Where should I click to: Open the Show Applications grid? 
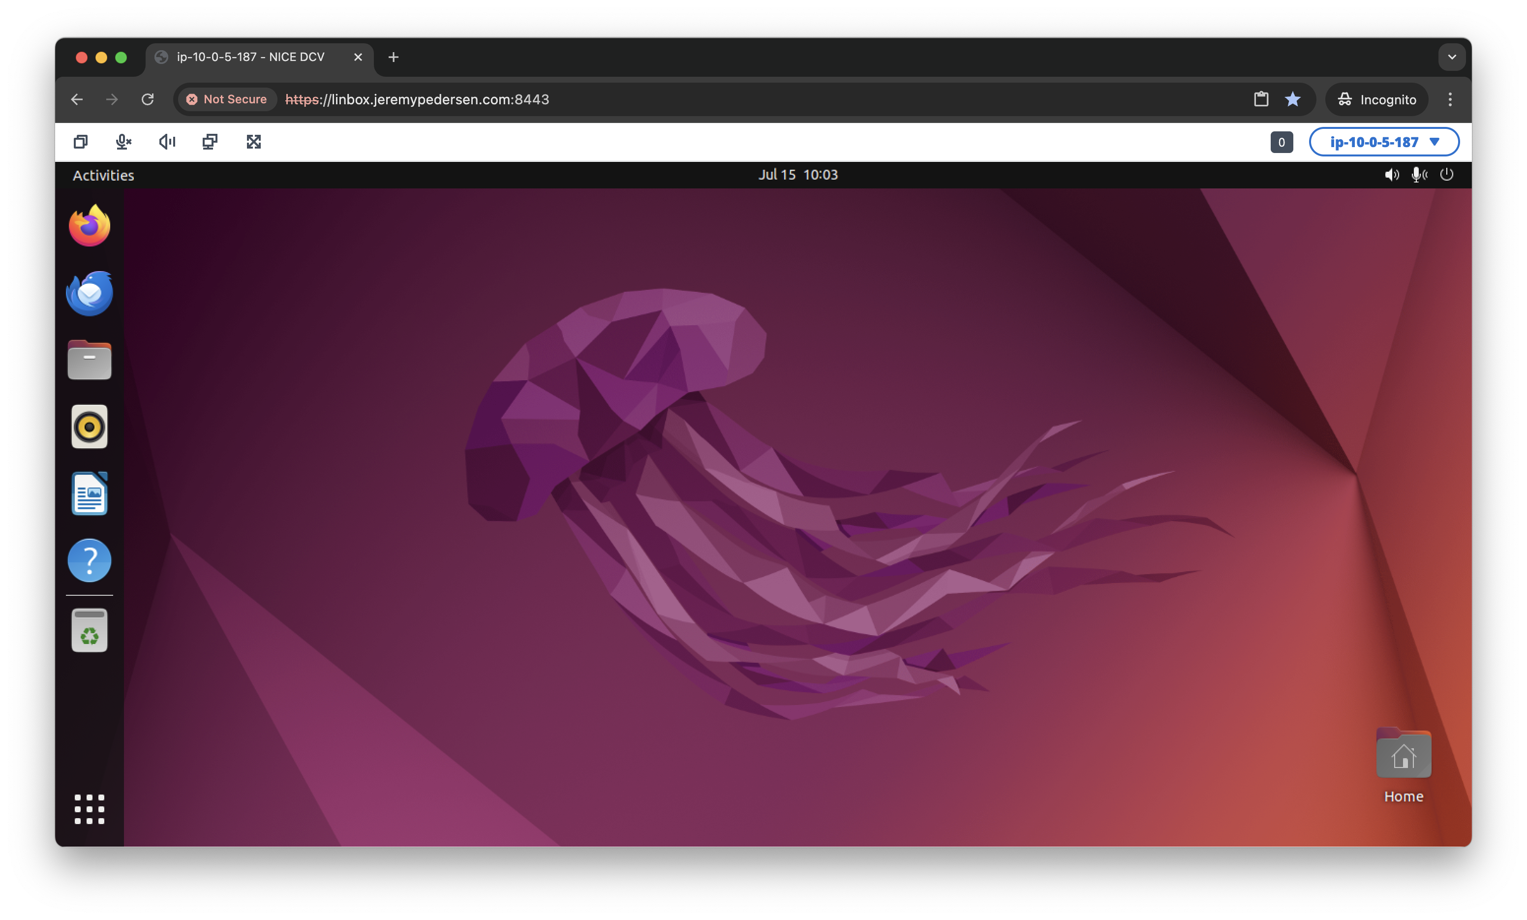tap(89, 809)
